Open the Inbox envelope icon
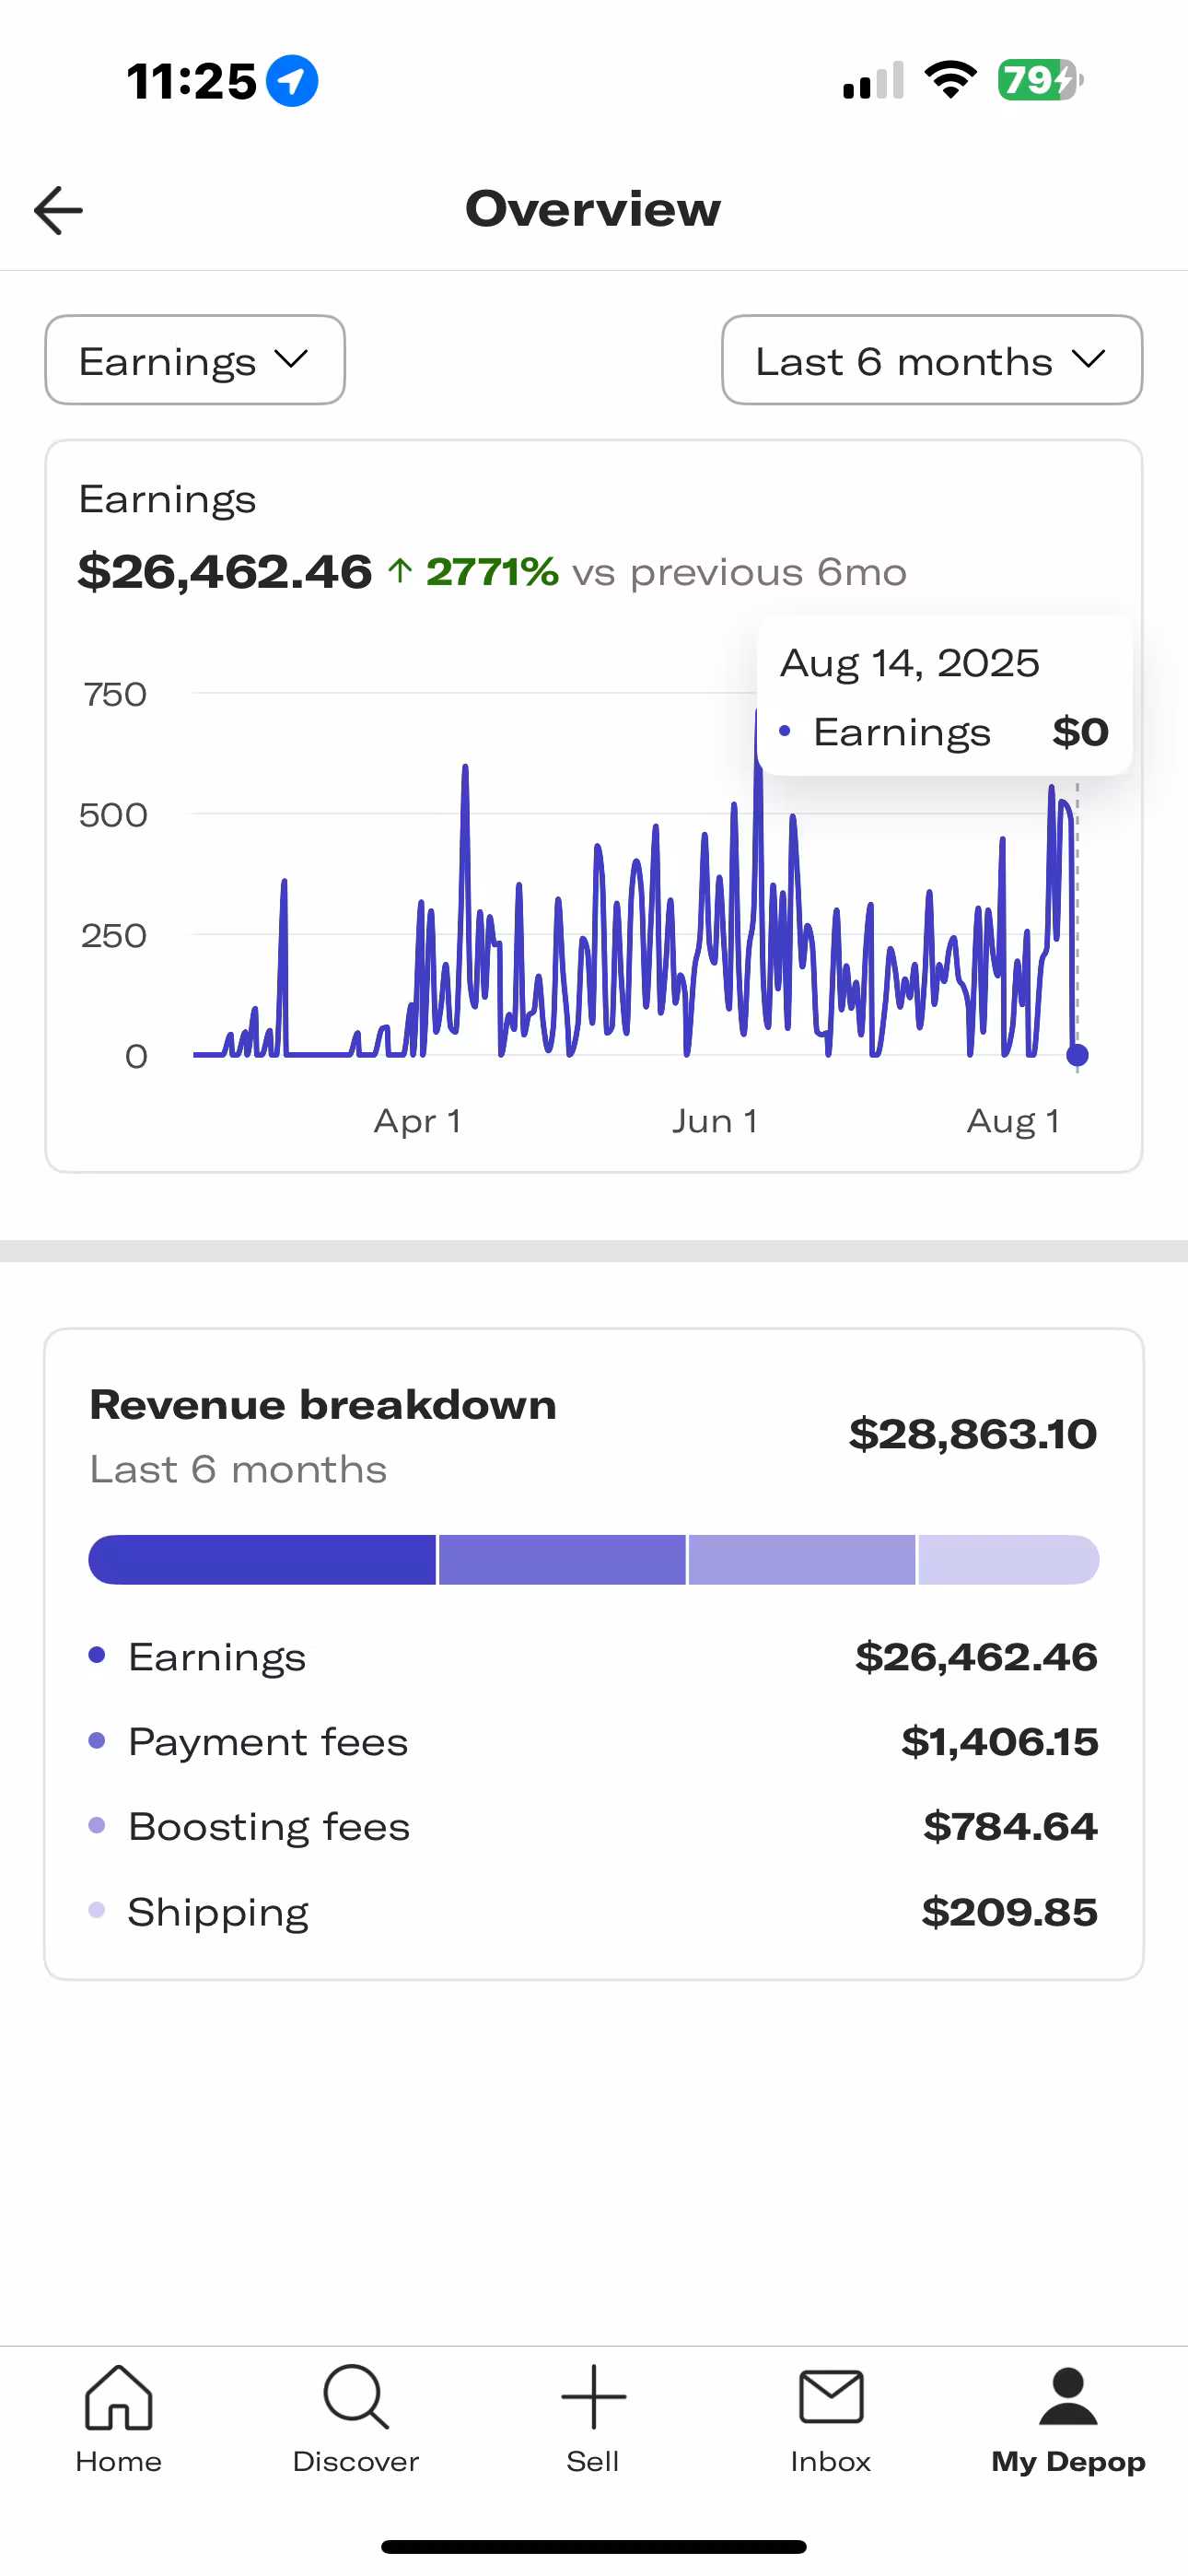Screen dimensions: 1188x2576 [830, 2398]
